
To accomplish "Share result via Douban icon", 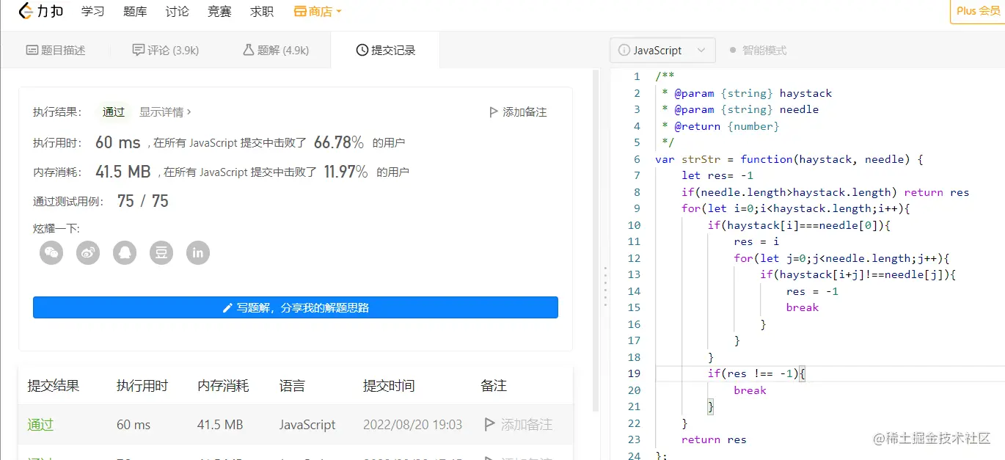I will click(161, 253).
